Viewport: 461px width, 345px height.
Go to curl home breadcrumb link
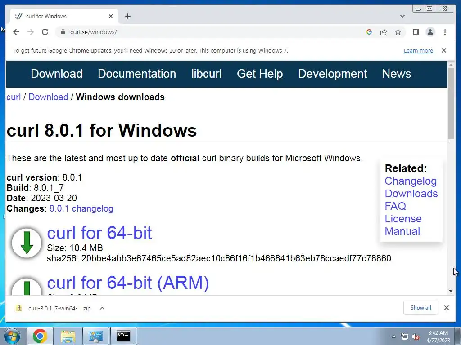pyautogui.click(x=14, y=97)
